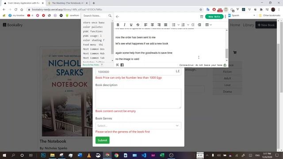The image size is (283, 159).
Task: Open a new browser tab
Action: 94,3
